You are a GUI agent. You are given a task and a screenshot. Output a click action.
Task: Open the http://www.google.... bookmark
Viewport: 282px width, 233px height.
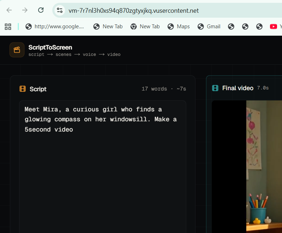[x=55, y=27]
